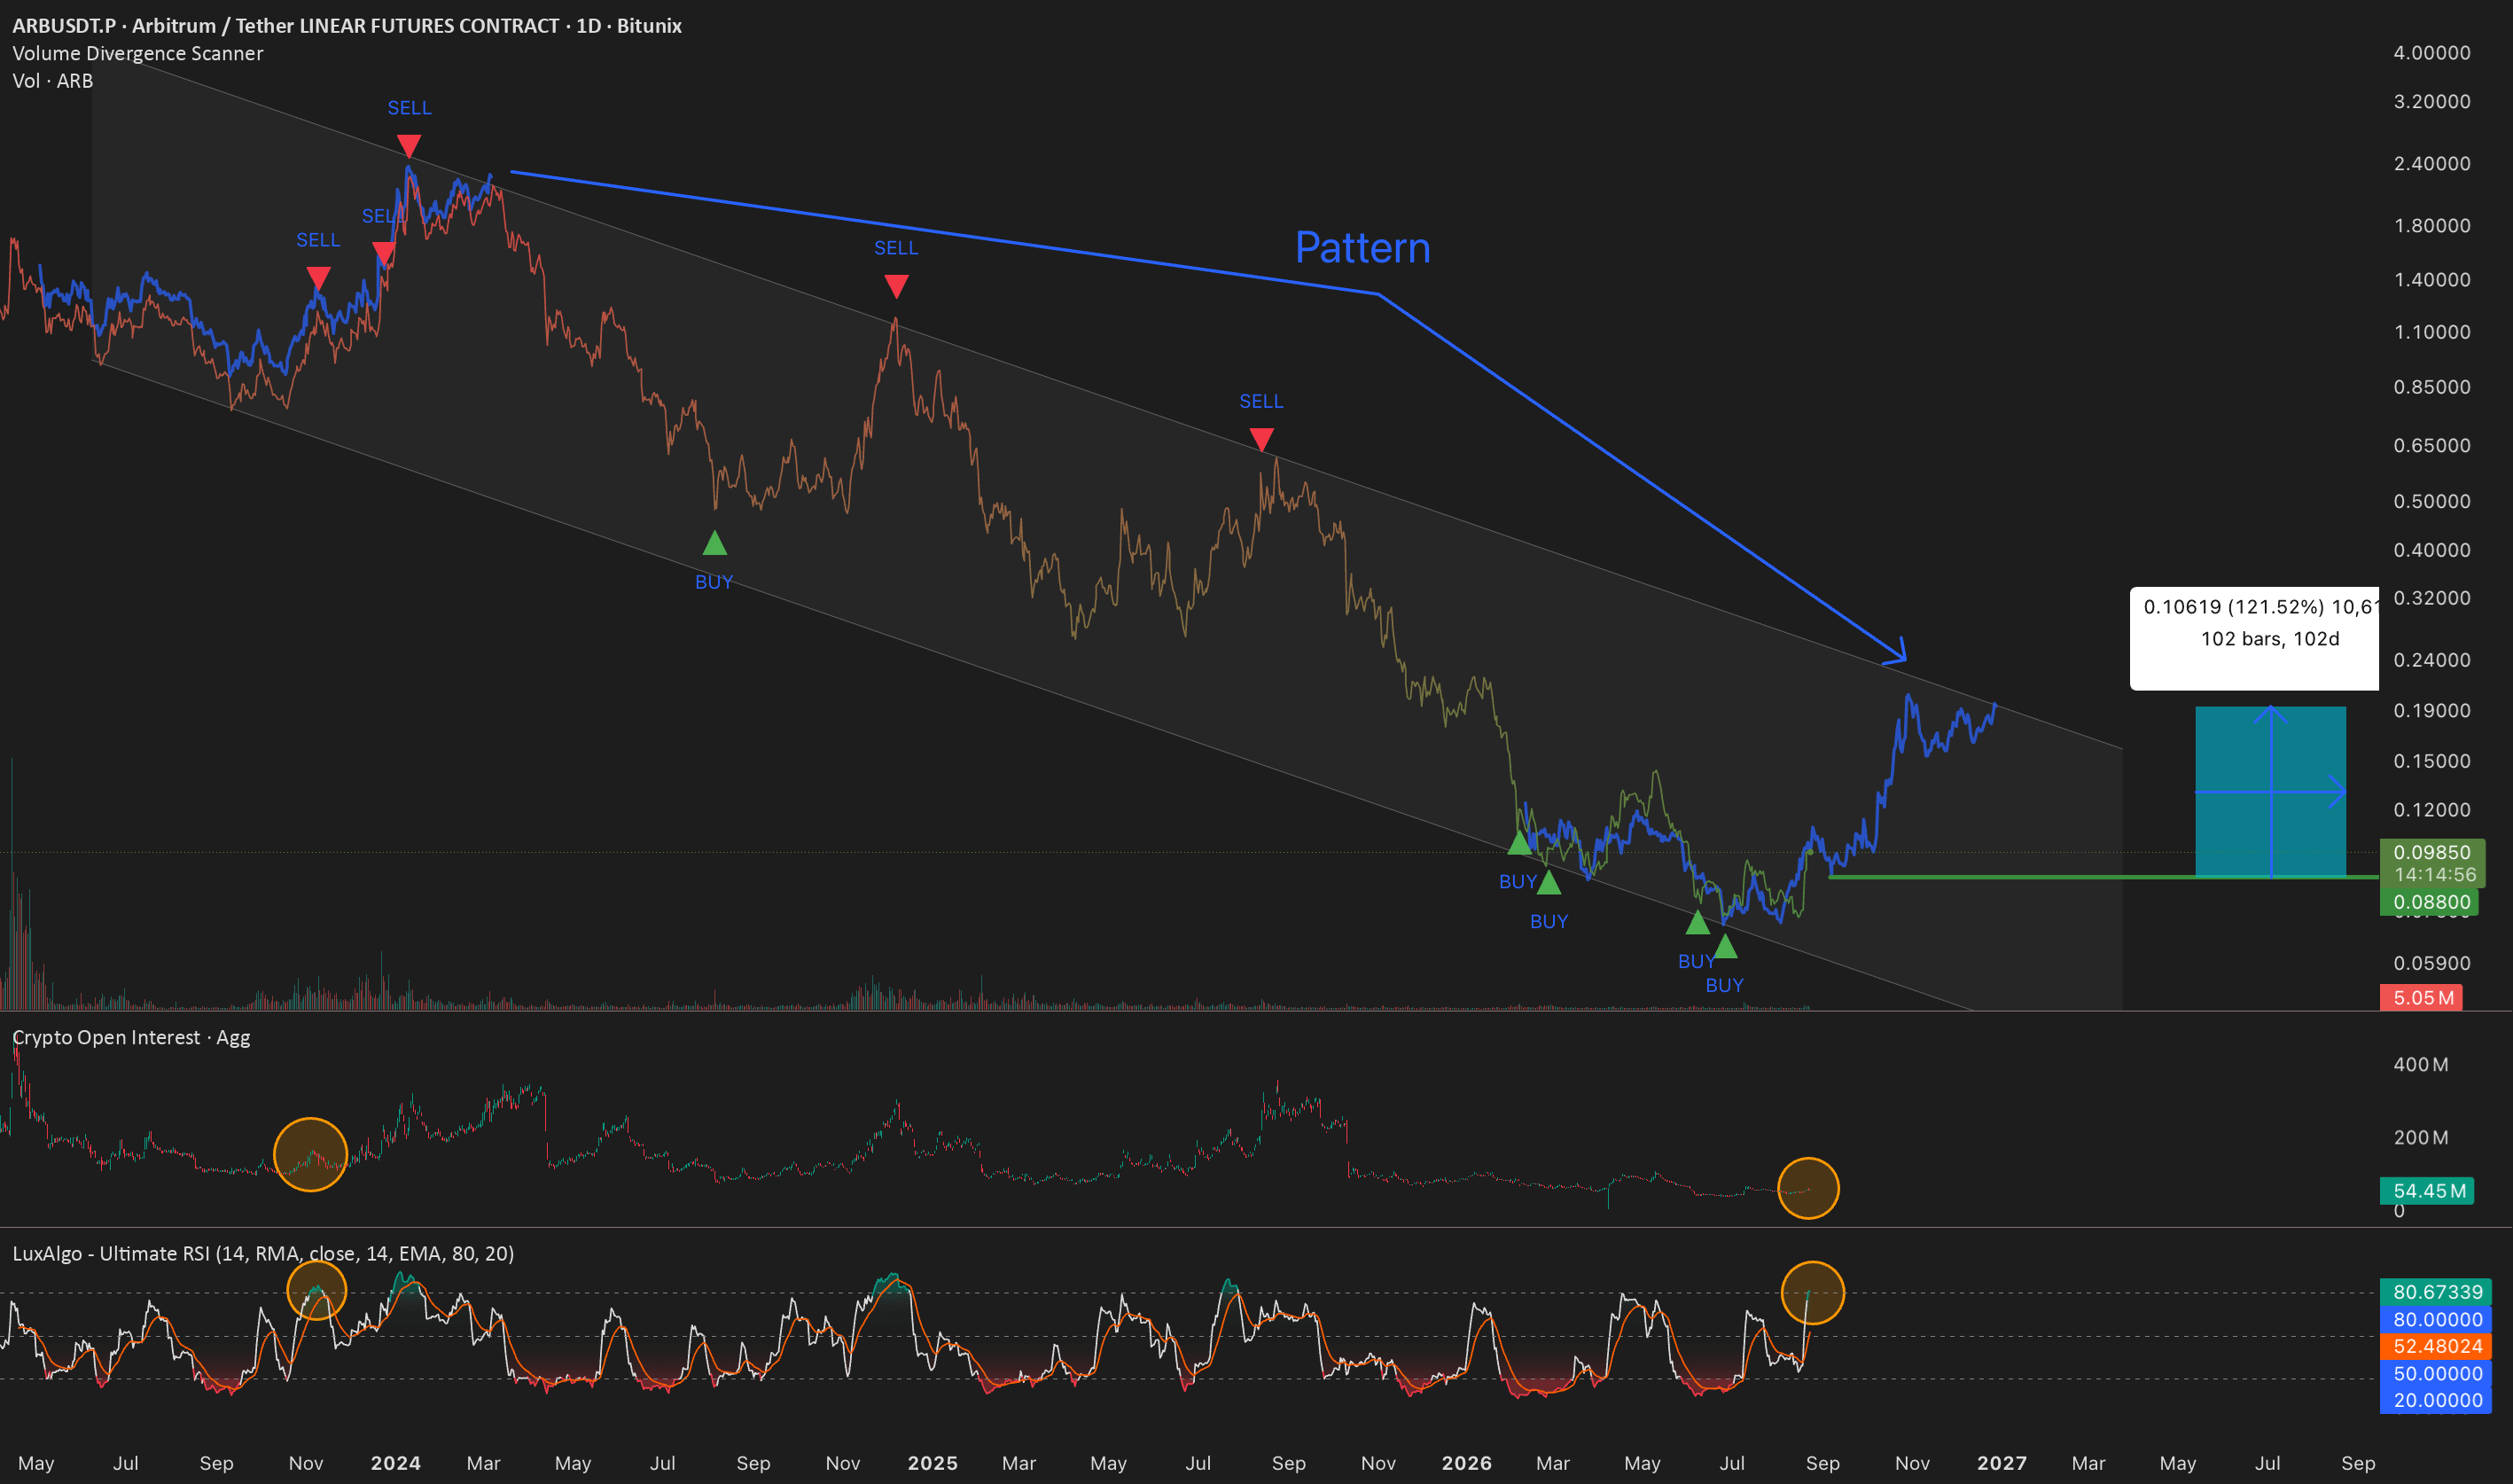The width and height of the screenshot is (2513, 1484).
Task: Click the 0.65000 price scale value
Action: click(x=2431, y=446)
